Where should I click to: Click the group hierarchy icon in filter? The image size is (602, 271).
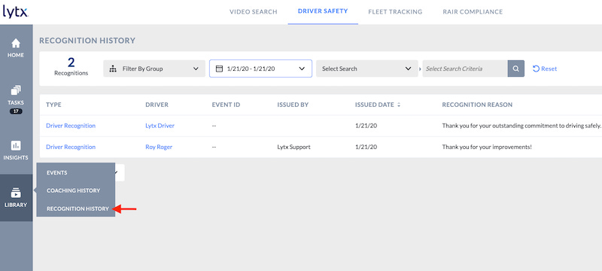pos(113,69)
